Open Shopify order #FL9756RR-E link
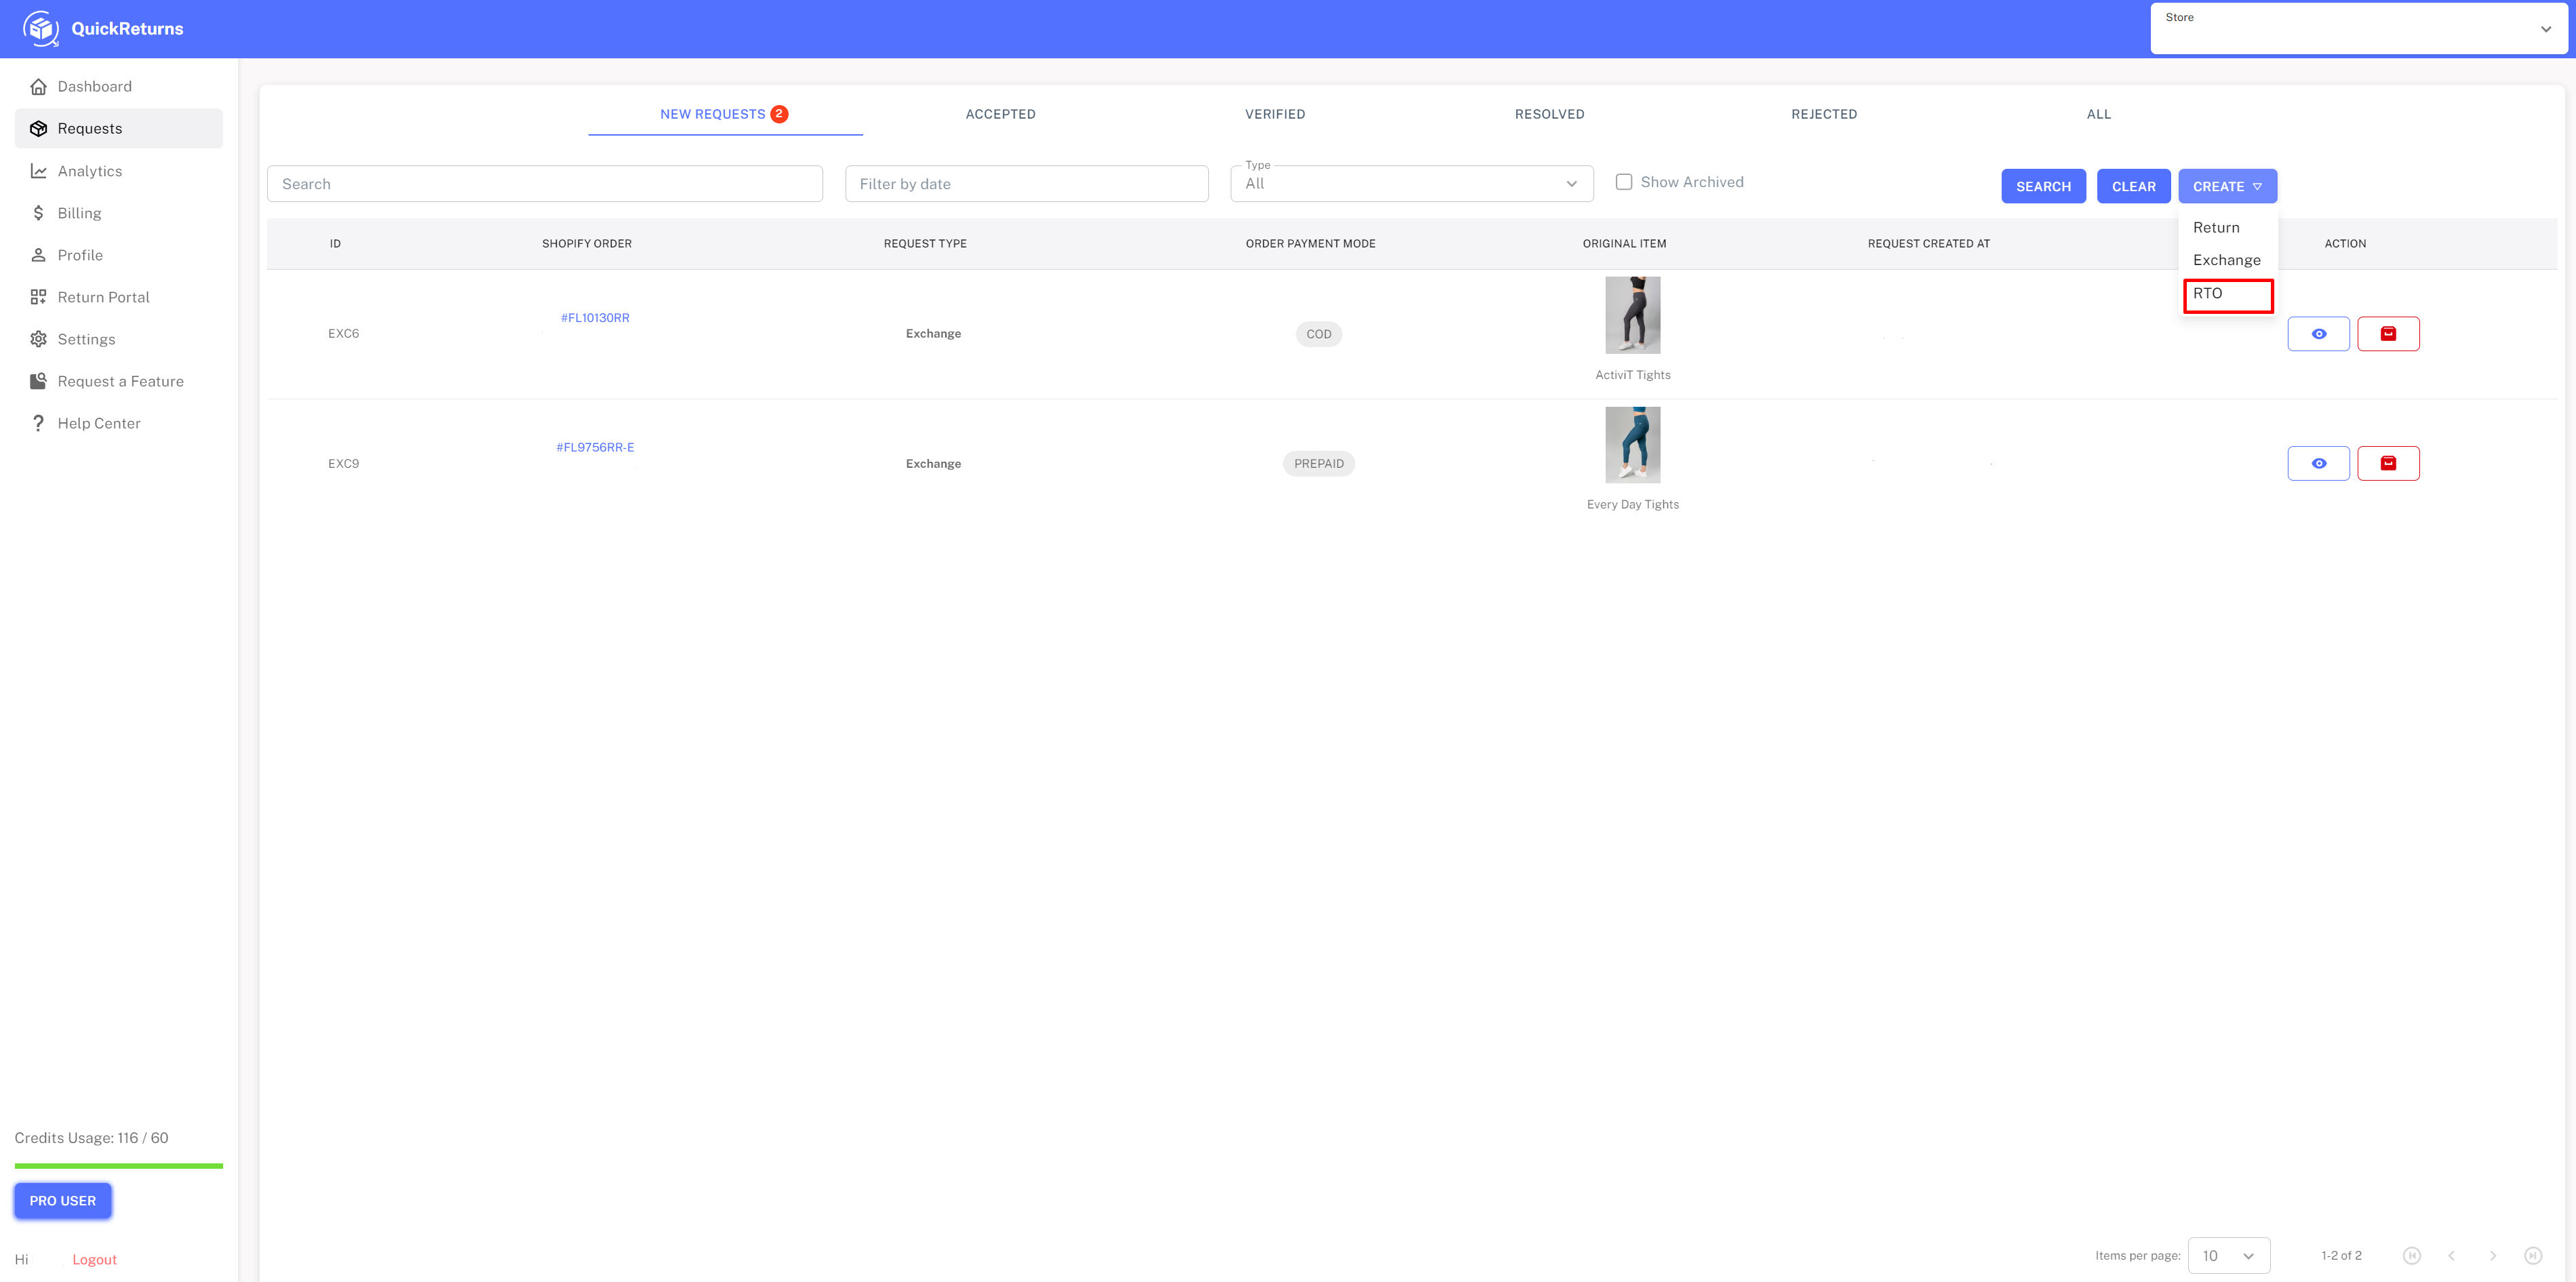 595,447
